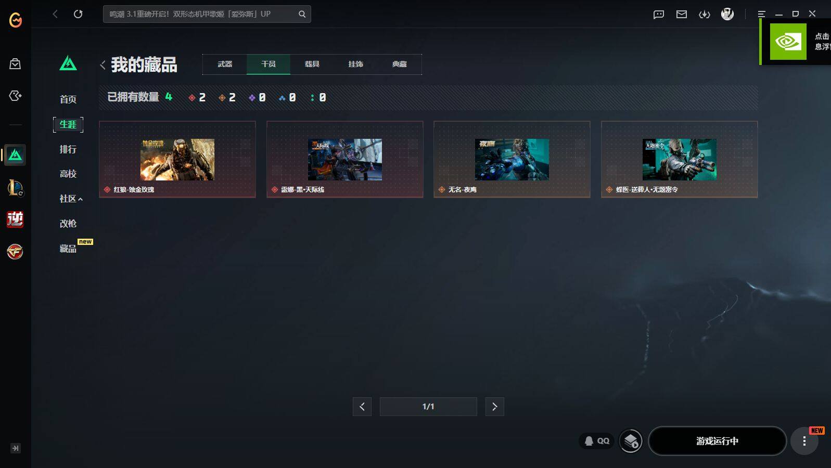Click the 1/1 page number field
This screenshot has height=468, width=831.
click(x=428, y=407)
